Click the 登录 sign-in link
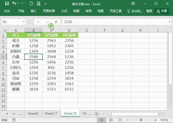The image size is (173, 123). point(149,11)
